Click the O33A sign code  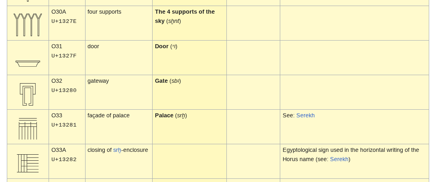click(59, 150)
